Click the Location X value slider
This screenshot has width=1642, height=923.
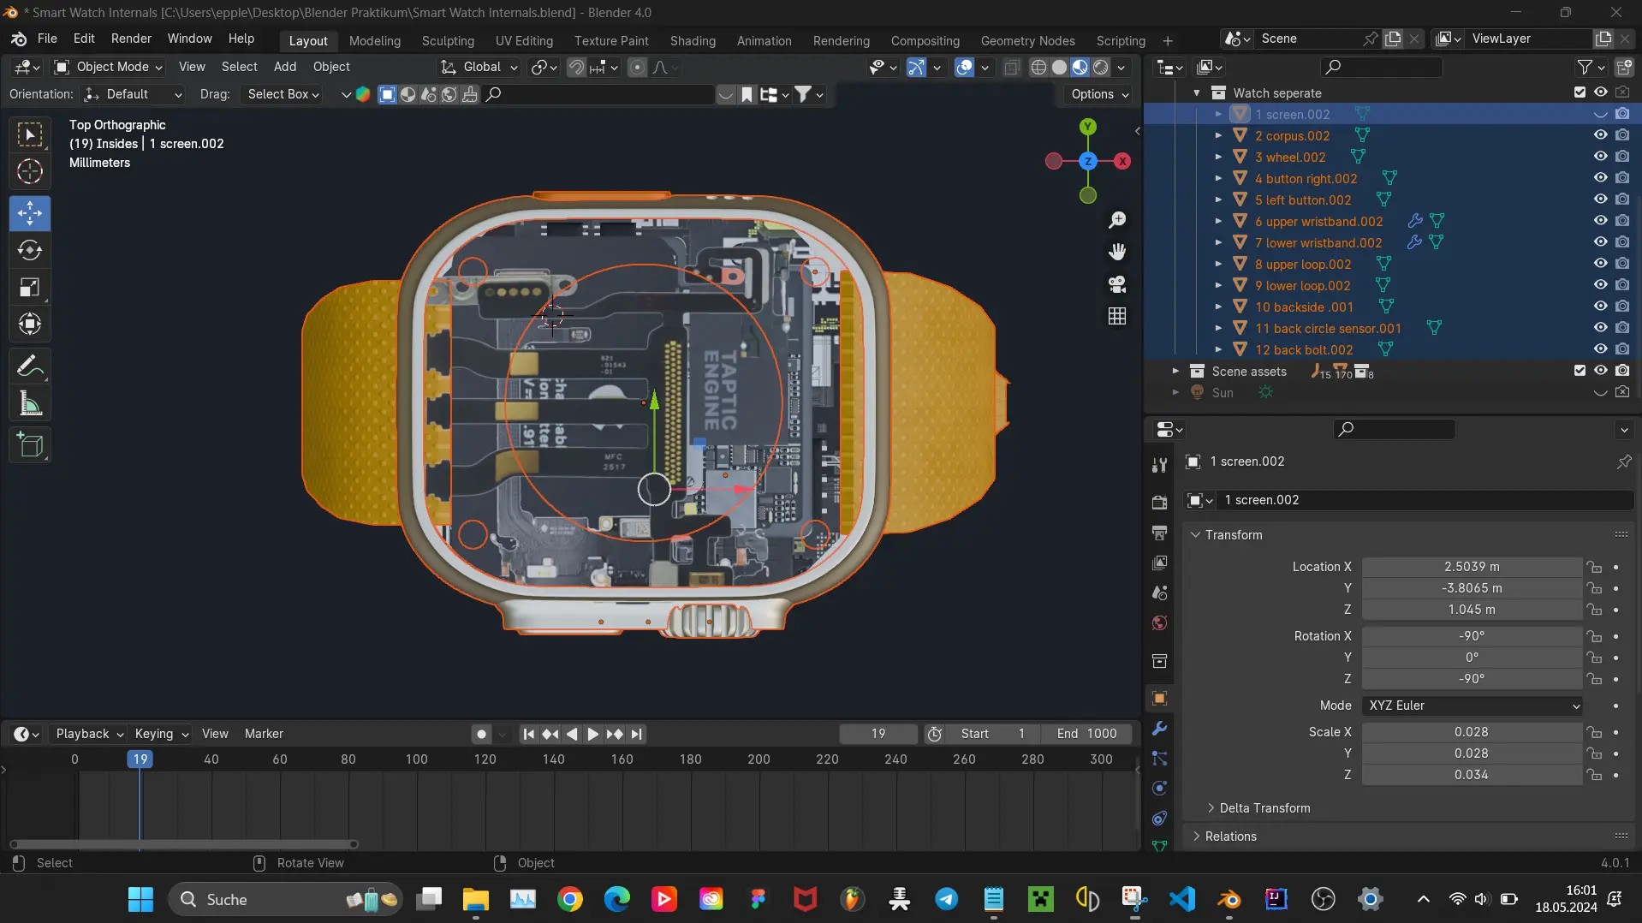[x=1472, y=567]
